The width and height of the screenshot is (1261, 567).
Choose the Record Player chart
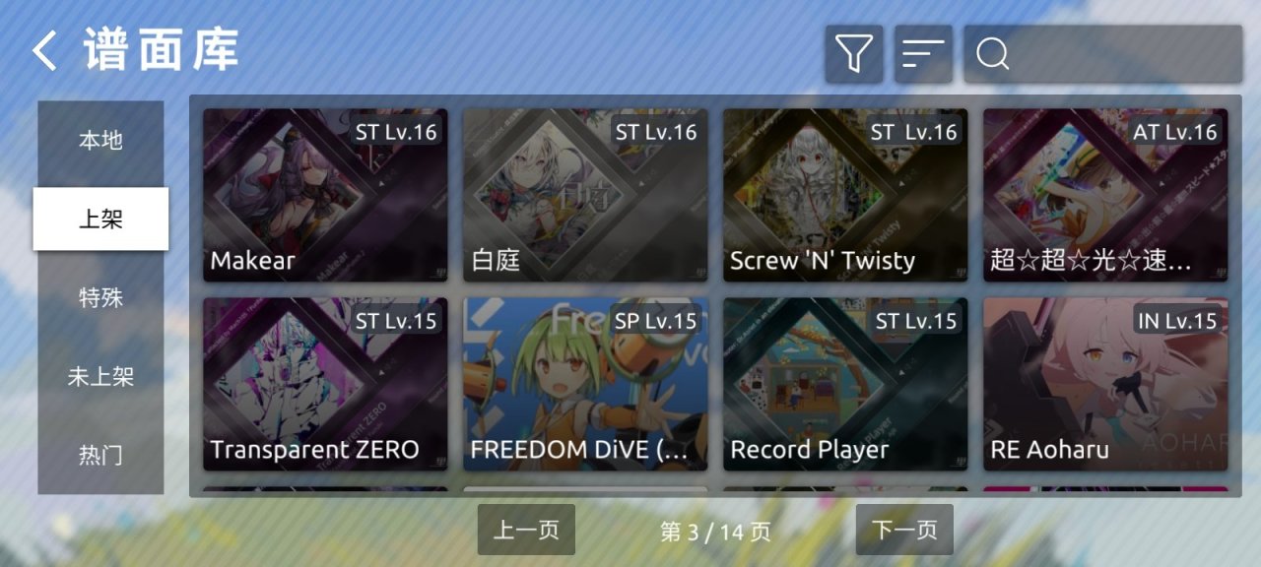point(845,384)
